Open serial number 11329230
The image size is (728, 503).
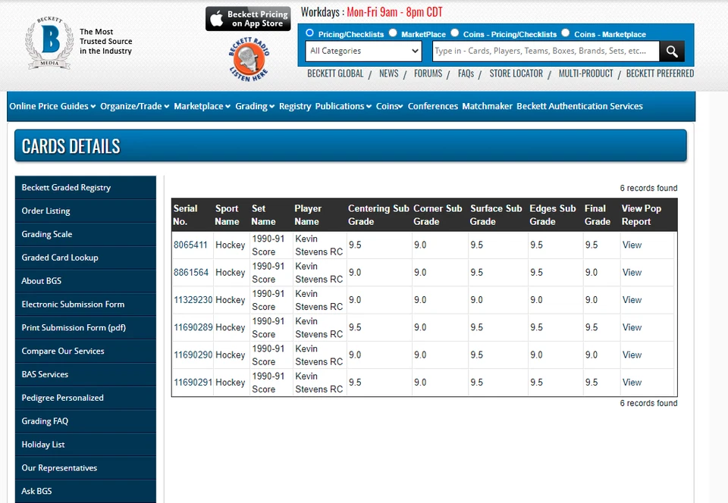[x=193, y=300]
